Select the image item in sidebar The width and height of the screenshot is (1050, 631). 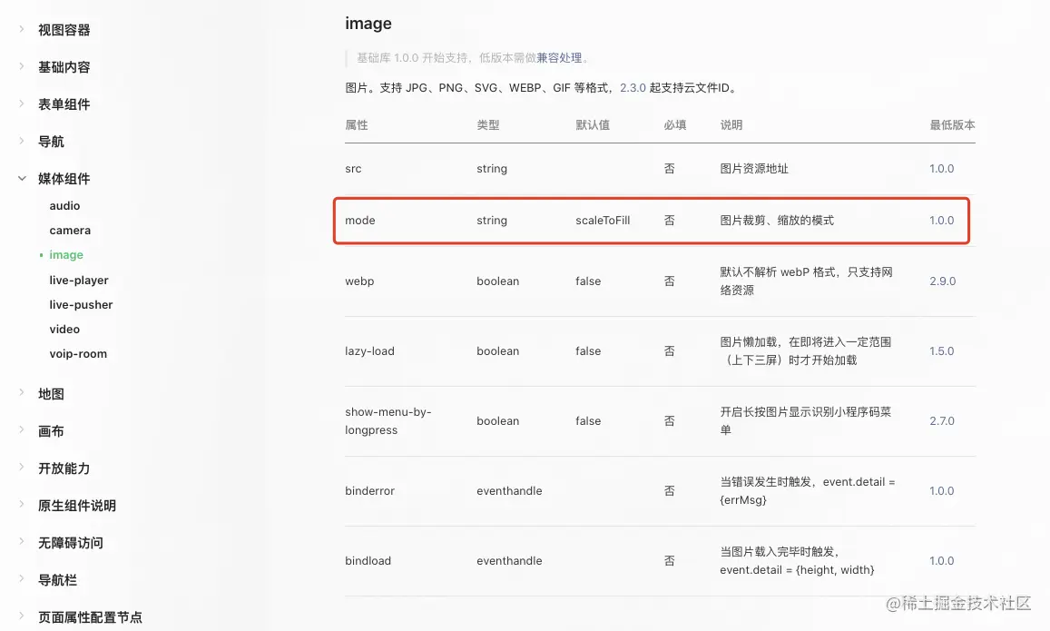tap(66, 255)
